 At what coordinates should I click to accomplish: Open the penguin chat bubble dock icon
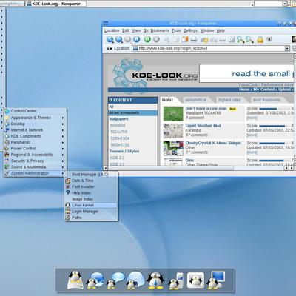tap(115, 280)
